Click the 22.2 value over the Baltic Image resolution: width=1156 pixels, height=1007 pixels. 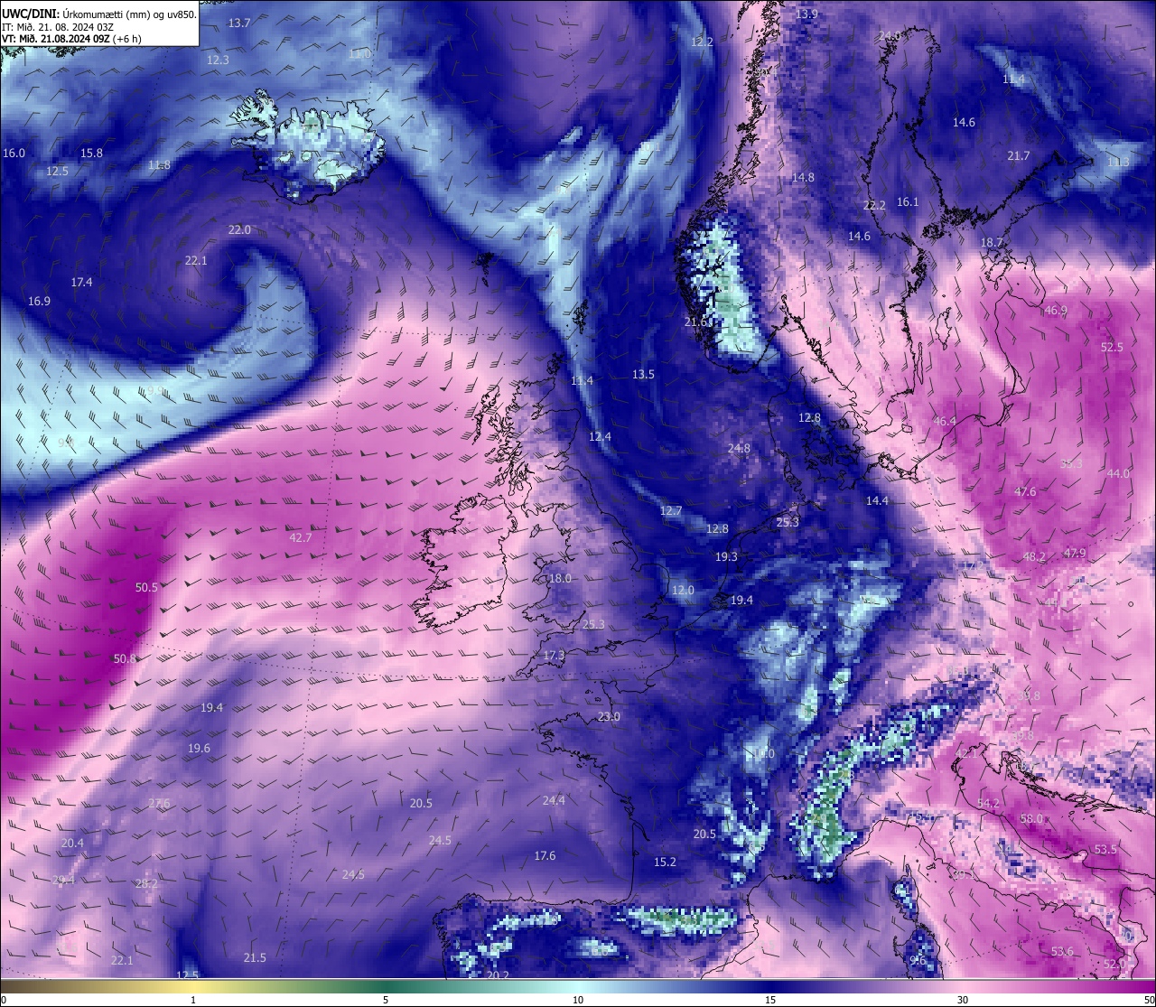pyautogui.click(x=874, y=205)
